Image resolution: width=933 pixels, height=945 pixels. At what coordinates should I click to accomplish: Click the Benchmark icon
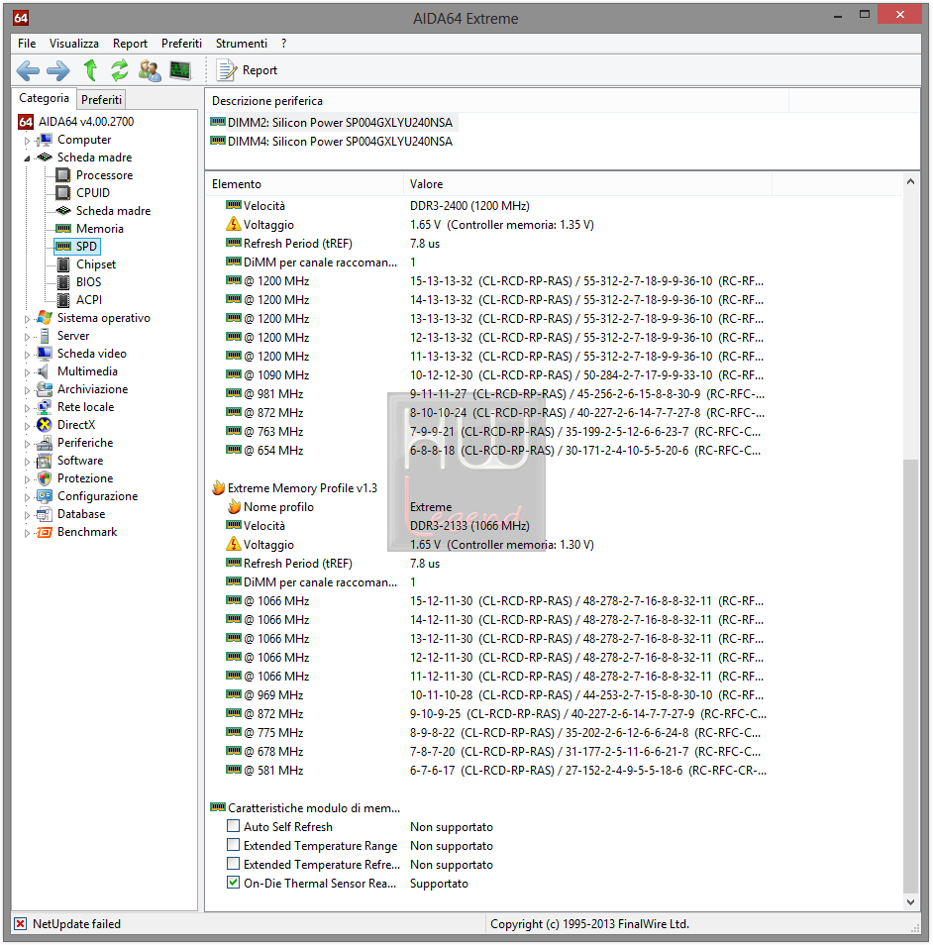tap(44, 532)
